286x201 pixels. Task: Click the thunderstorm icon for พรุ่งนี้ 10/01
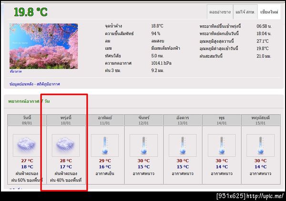[x=66, y=145]
